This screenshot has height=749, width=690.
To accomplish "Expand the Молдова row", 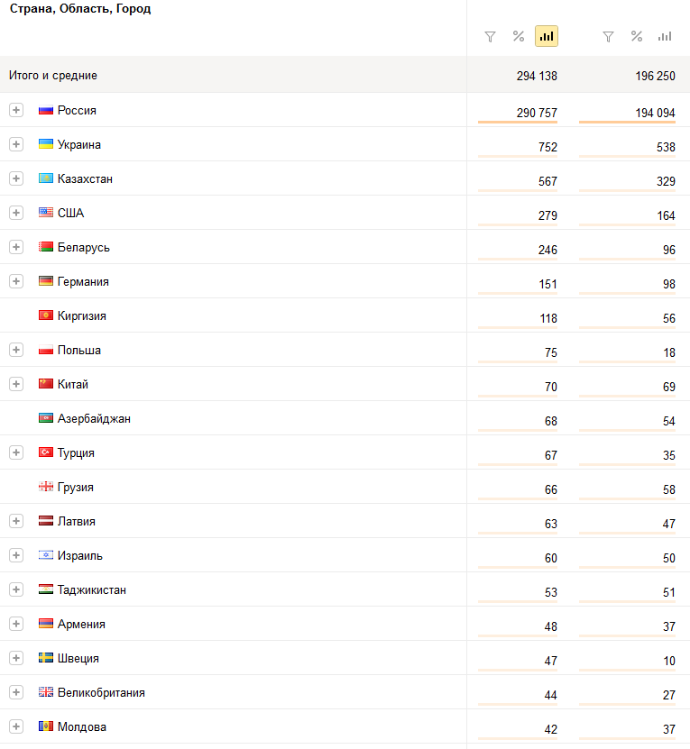I will (16, 726).
